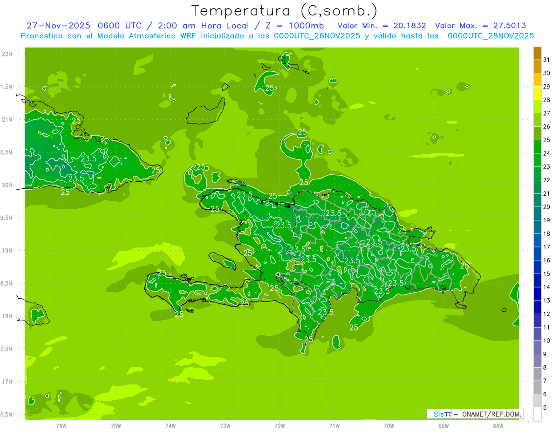The width and height of the screenshot is (559, 432).
Task: Click the "7.5N" latitude axis label
Action: click(x=7, y=349)
